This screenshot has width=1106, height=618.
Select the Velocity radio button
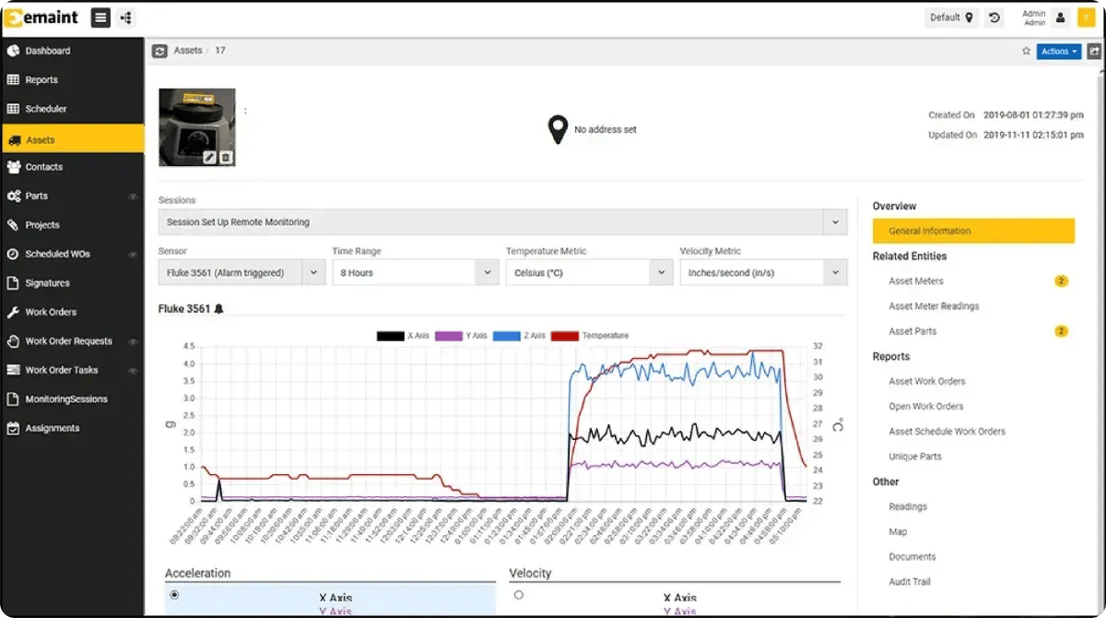[519, 595]
